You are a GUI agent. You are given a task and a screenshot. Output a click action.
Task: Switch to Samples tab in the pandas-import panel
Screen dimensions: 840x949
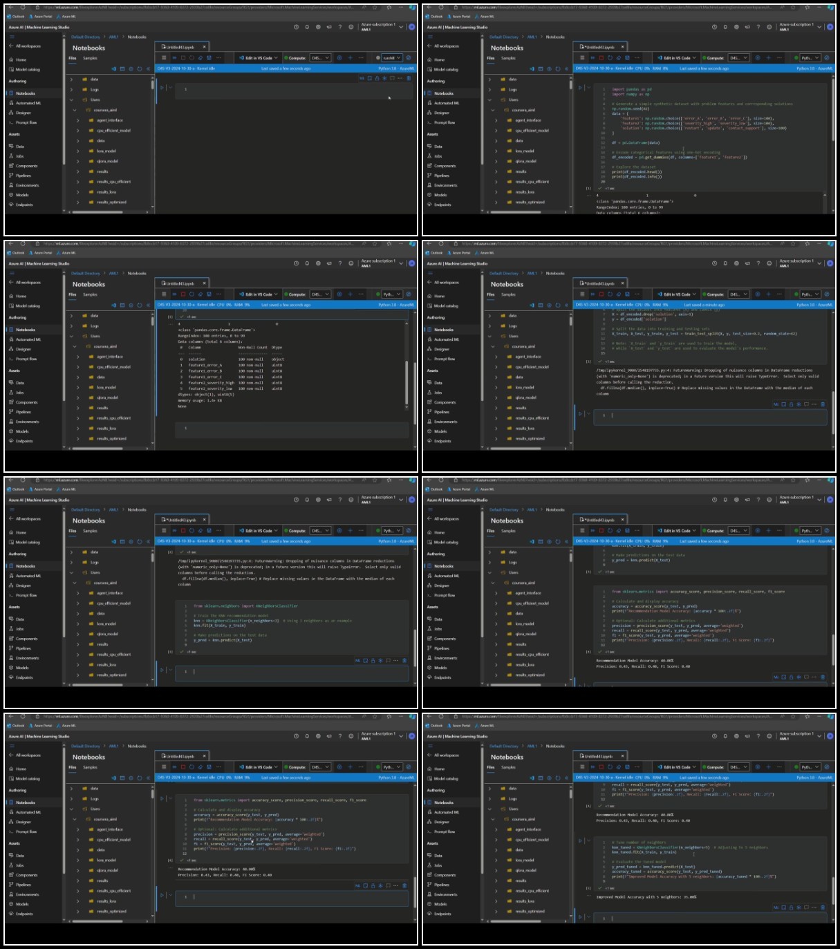509,58
